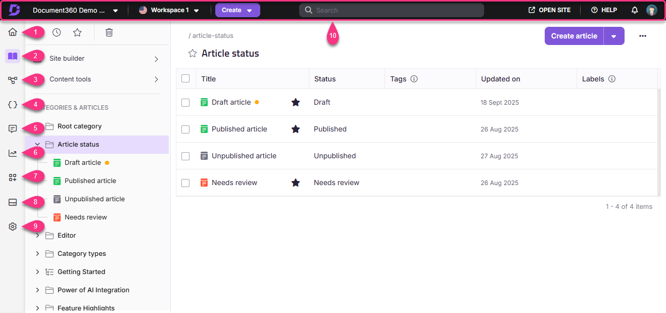This screenshot has width=666, height=313.
Task: Open the Feedback manager icon
Action: coord(12,128)
